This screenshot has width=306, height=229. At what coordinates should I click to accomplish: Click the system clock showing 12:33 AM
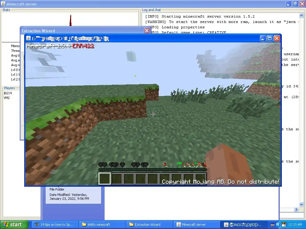295,225
